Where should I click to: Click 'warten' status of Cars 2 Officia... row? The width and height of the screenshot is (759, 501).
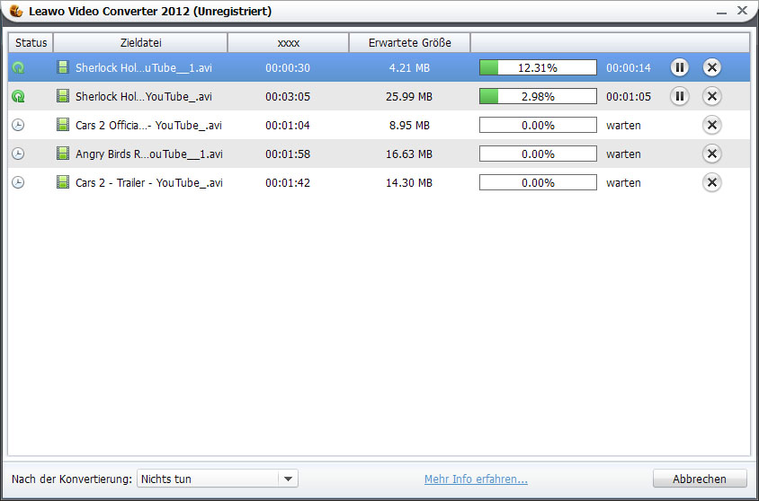tap(623, 126)
